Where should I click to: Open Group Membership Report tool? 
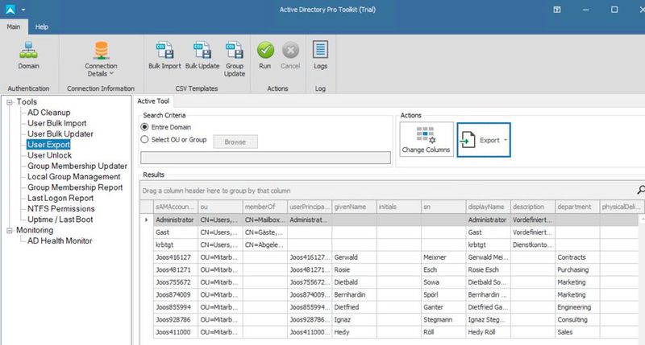(x=75, y=187)
